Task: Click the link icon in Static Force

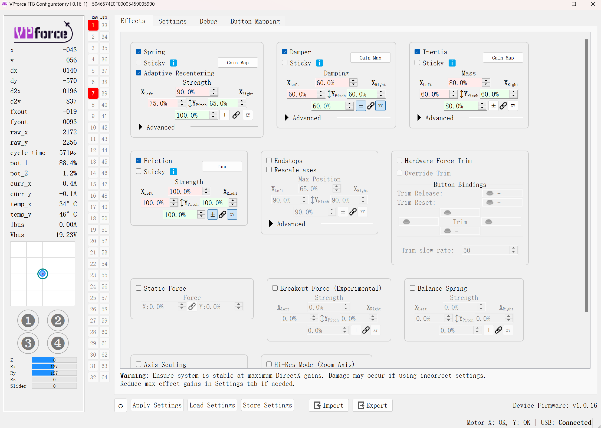Action: click(x=192, y=307)
